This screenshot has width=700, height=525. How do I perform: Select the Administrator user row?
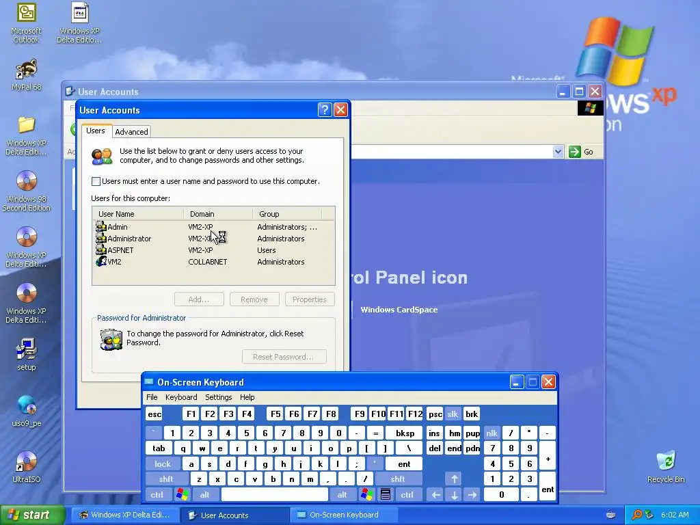pyautogui.click(x=213, y=239)
